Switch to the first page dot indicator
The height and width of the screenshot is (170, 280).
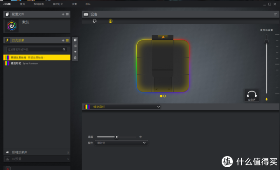(161, 96)
